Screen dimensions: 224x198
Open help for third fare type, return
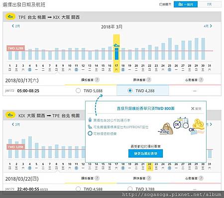pyautogui.click(x=201, y=178)
